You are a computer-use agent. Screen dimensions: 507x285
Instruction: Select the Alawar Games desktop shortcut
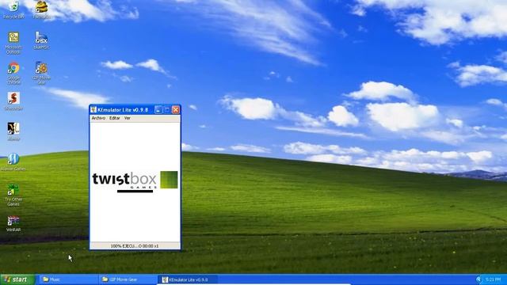click(13, 161)
